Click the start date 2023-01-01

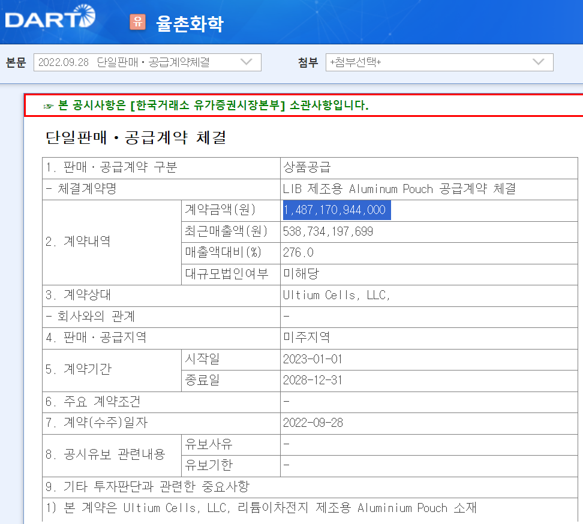(312, 359)
